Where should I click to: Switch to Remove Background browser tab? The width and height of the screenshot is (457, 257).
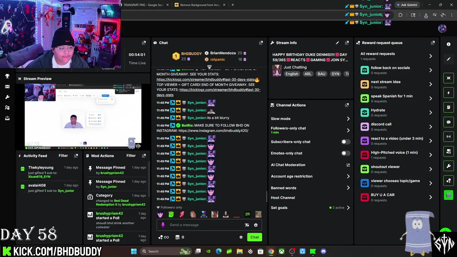click(200, 5)
